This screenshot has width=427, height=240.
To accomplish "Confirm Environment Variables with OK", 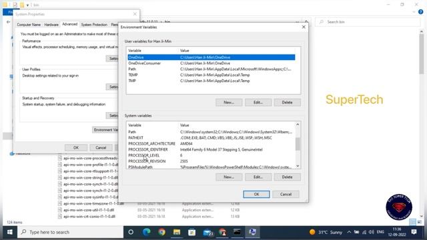I will click(256, 194).
